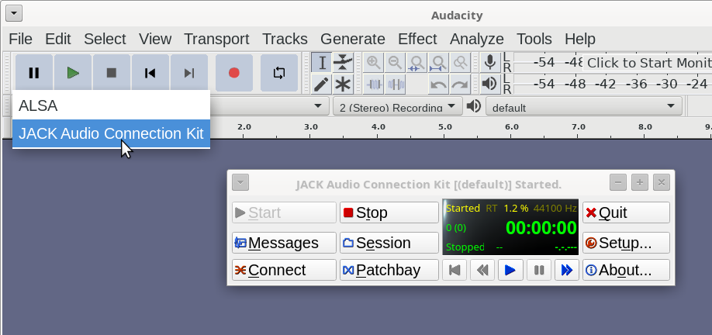Click the Record button in Audacity
Image resolution: width=712 pixels, height=335 pixels.
233,73
